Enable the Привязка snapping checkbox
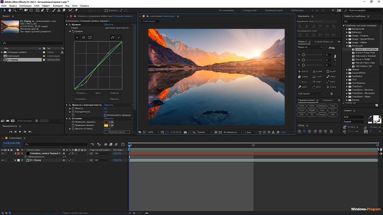 pyautogui.click(x=106, y=10)
